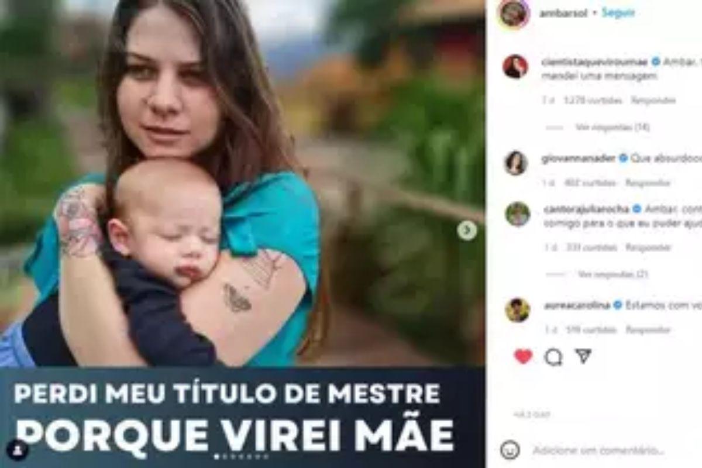Open cantorajuliarocha's profile picture

(x=517, y=214)
